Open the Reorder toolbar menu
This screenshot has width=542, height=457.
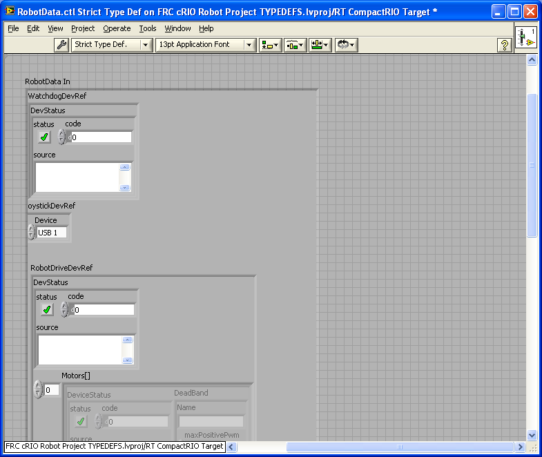(347, 45)
